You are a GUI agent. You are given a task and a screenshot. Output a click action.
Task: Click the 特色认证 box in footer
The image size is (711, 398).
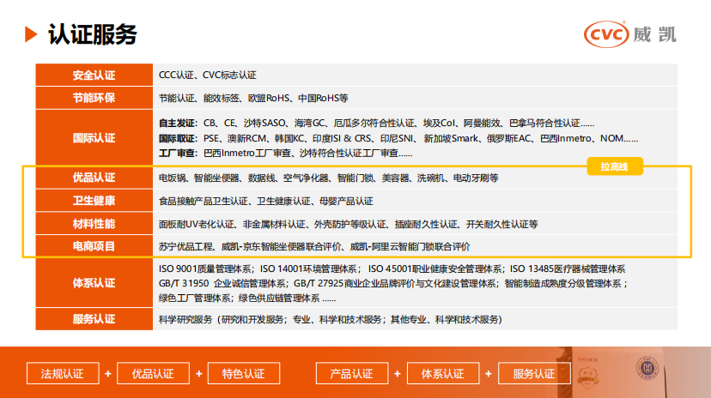244,373
